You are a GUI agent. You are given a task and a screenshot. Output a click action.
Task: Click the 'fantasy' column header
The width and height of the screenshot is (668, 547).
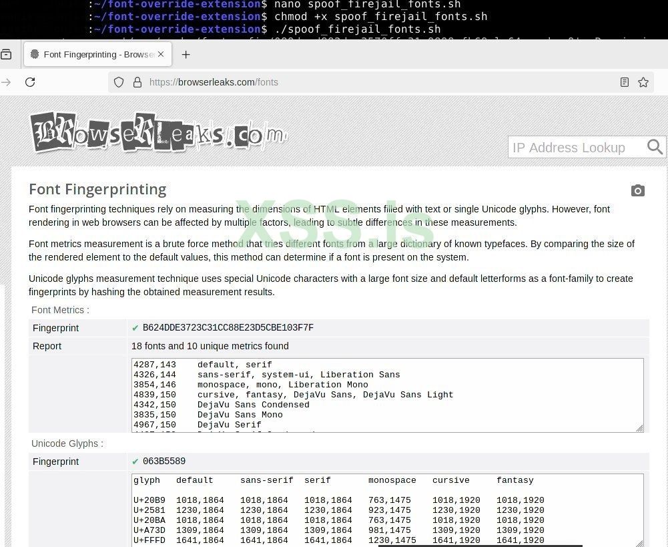(515, 480)
